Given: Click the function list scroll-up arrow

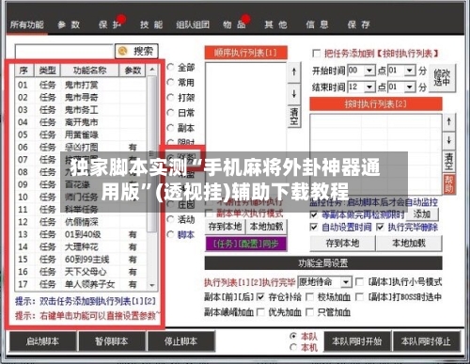Looking at the screenshot, I should [152, 70].
